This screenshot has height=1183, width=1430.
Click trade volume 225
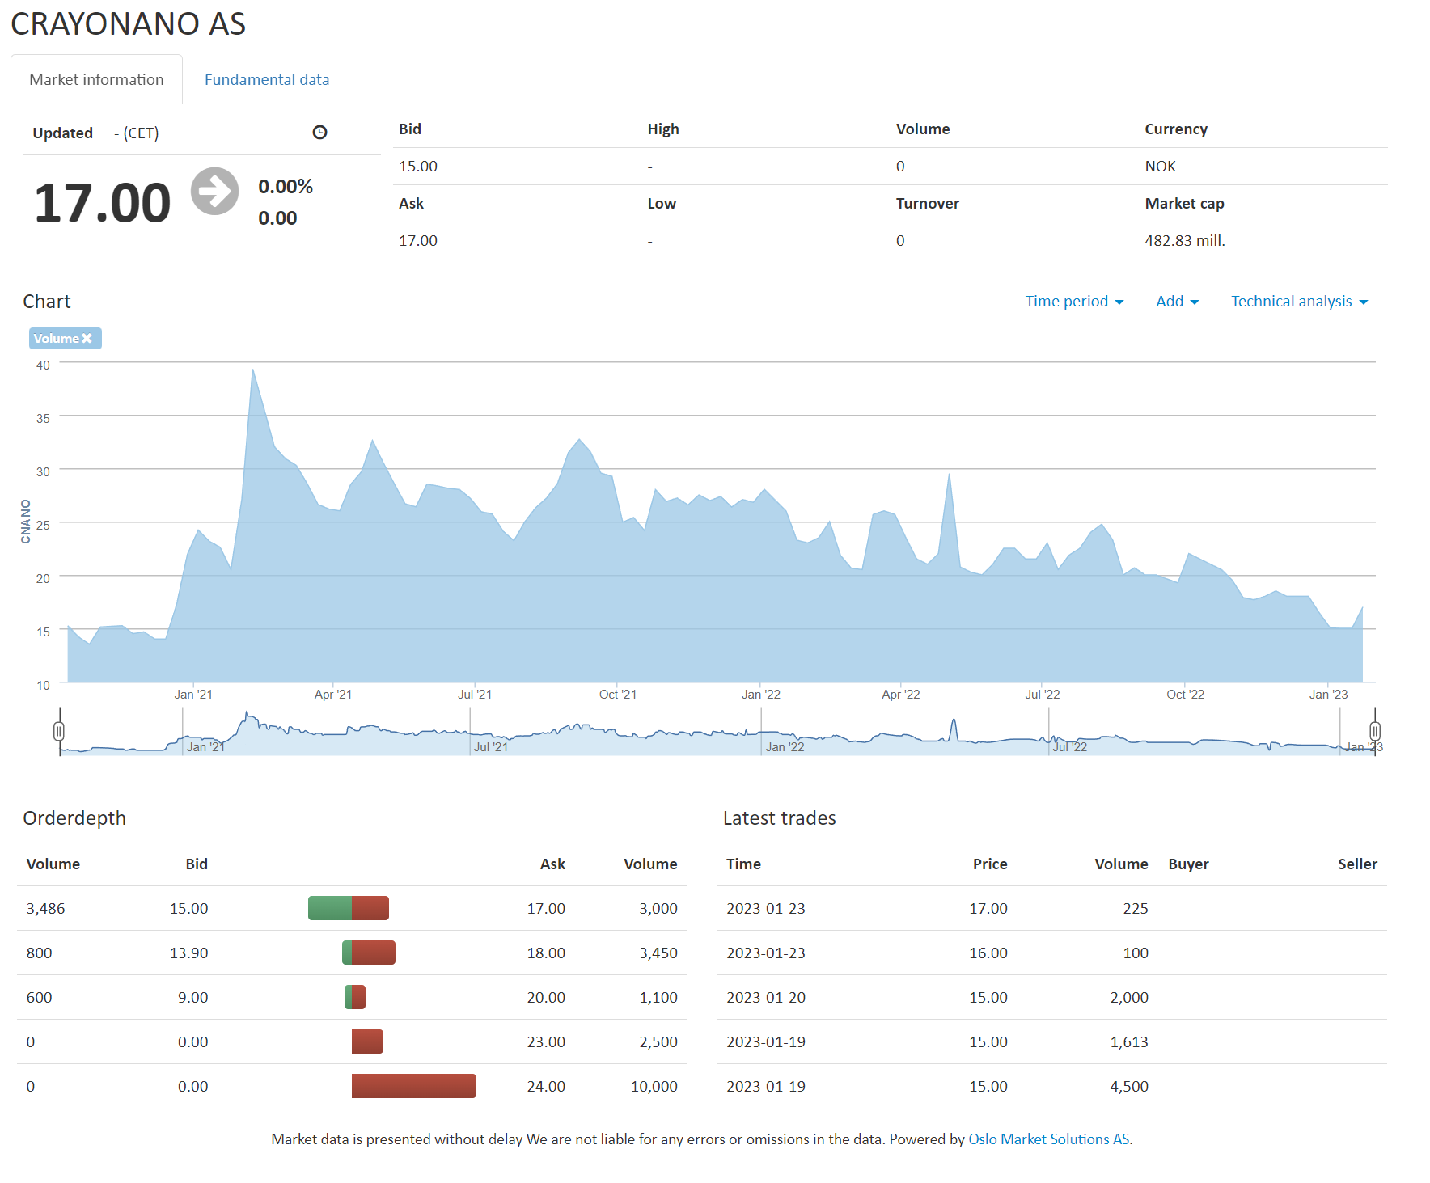tap(1136, 908)
